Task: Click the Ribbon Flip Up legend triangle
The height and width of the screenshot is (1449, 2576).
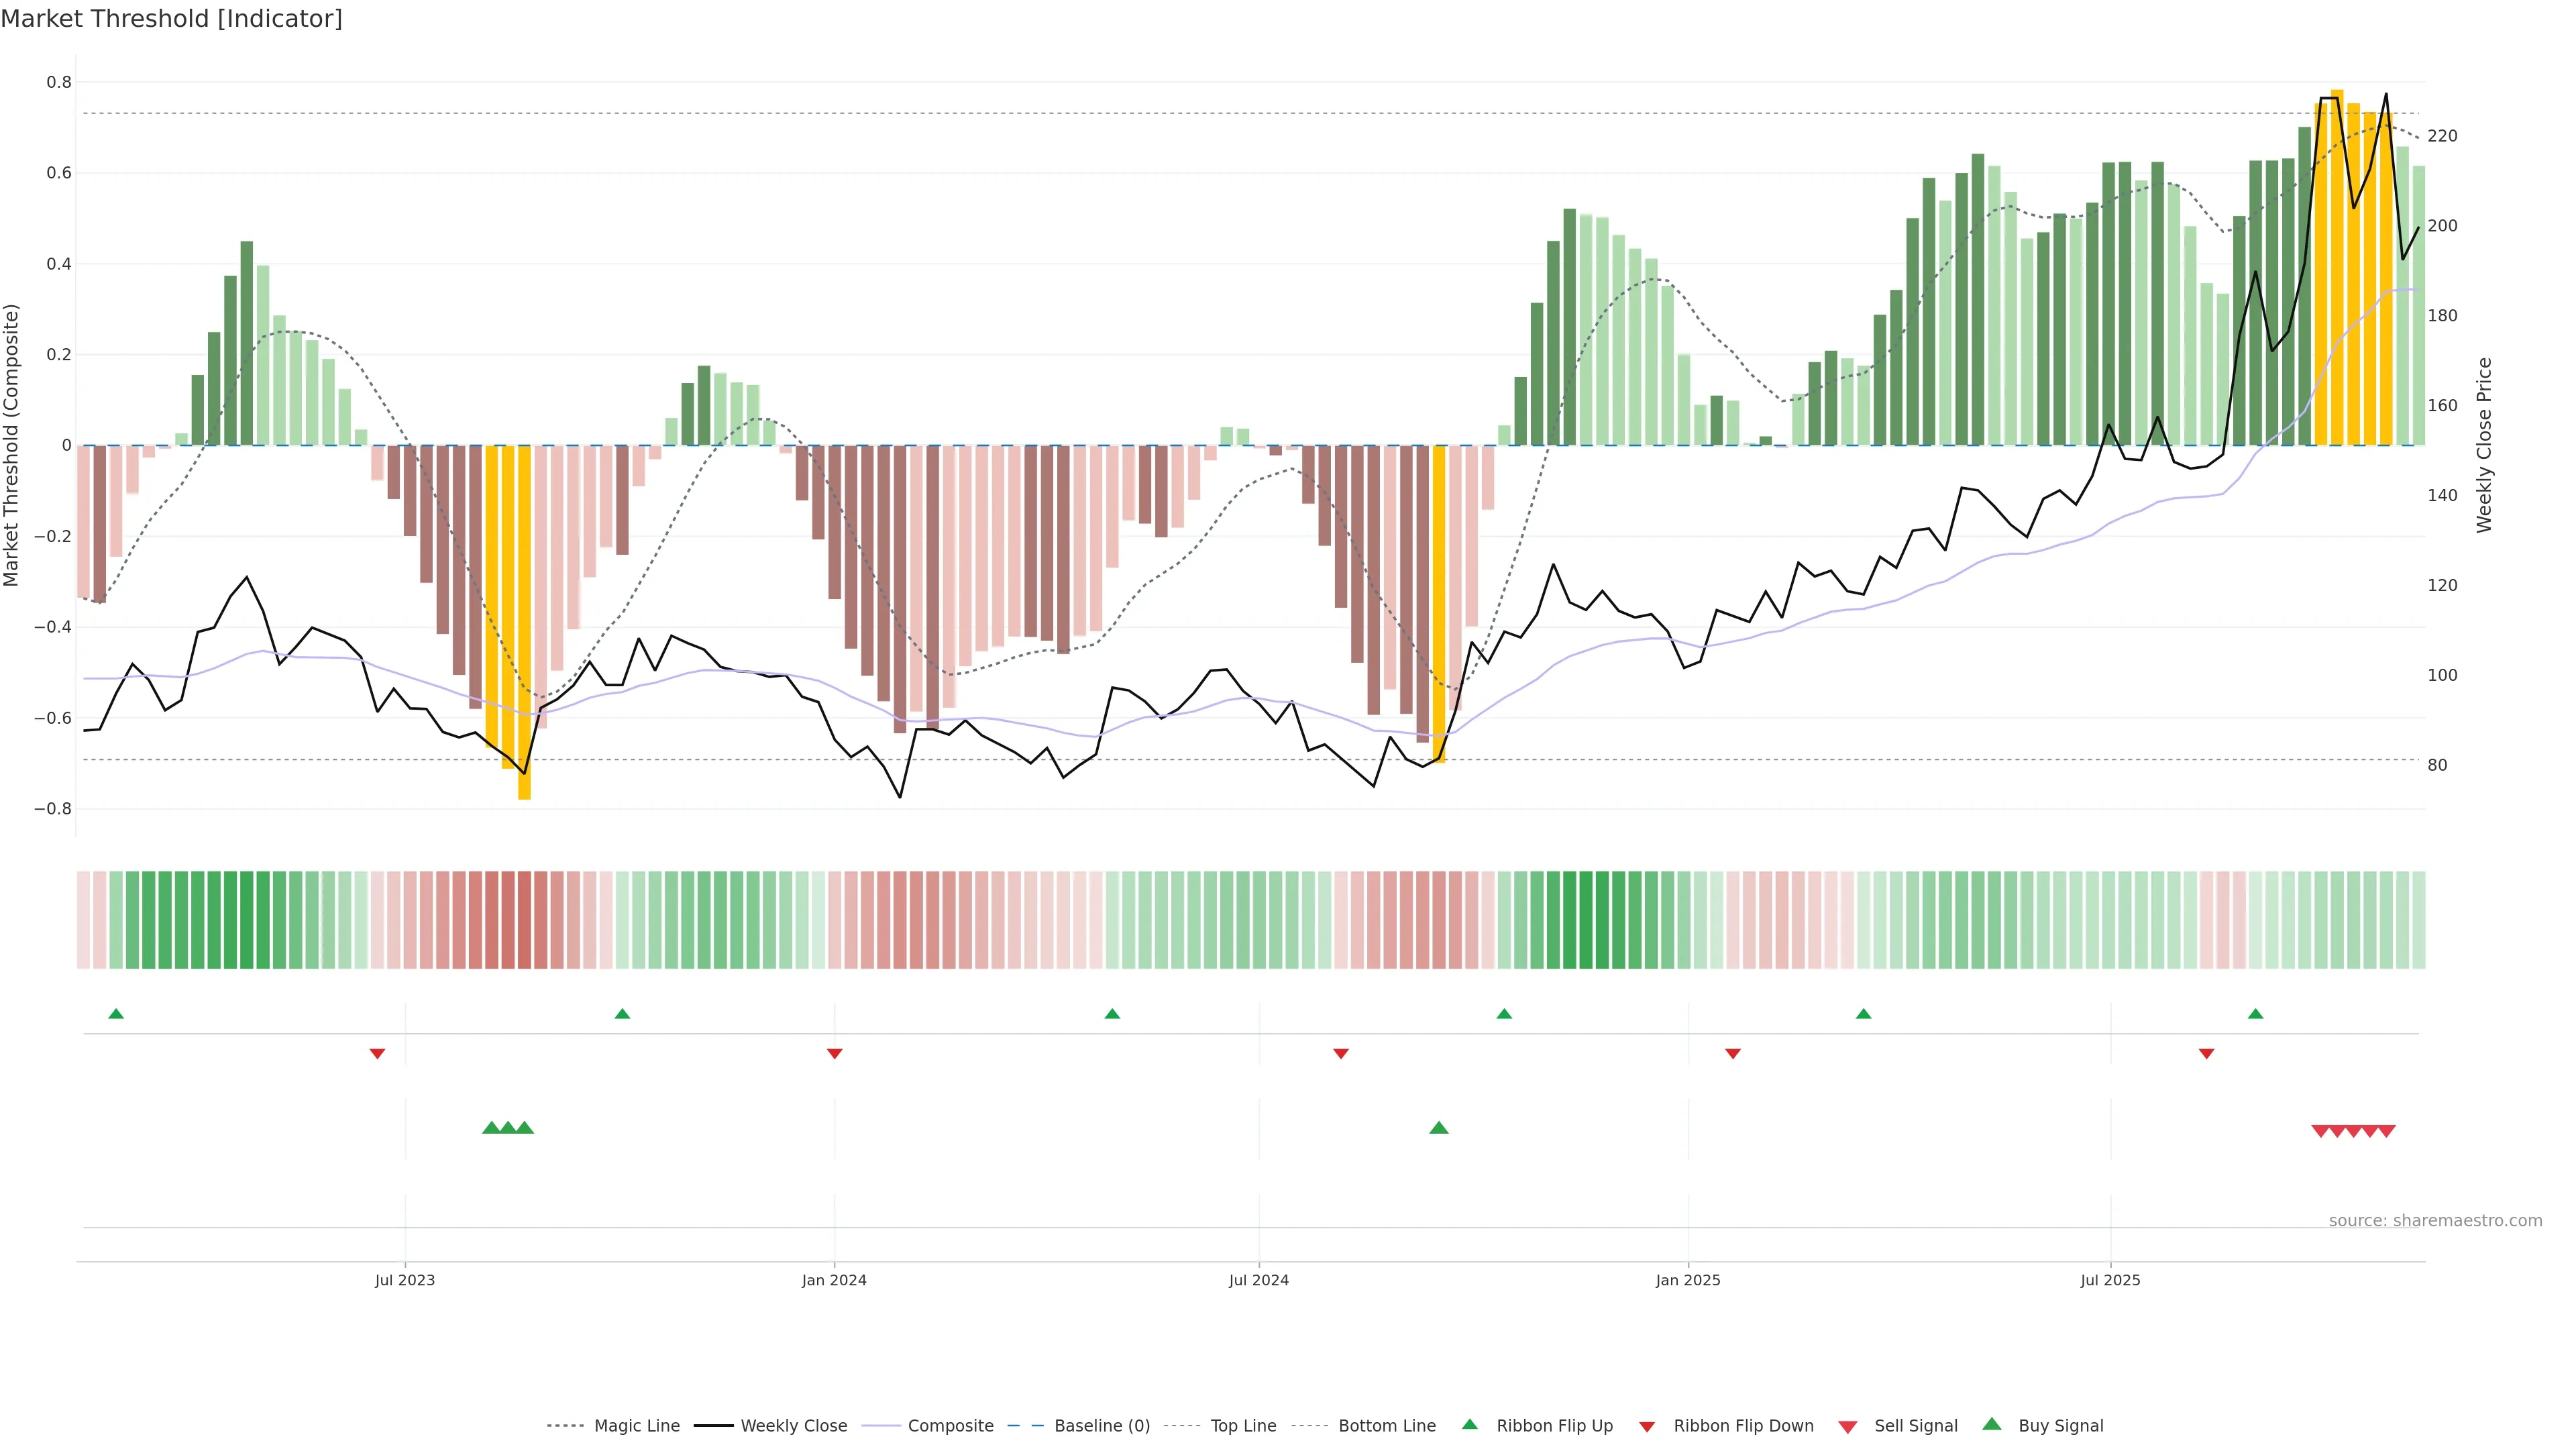Action: pos(1469,1424)
